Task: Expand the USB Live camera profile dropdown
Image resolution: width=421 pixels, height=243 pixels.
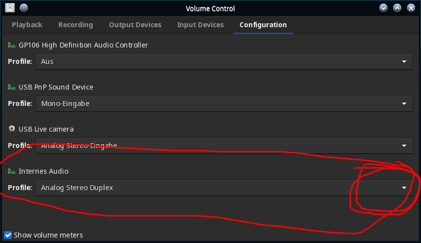Action: pos(224,146)
